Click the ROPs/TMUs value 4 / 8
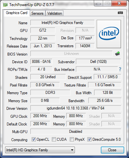 (41, 69)
